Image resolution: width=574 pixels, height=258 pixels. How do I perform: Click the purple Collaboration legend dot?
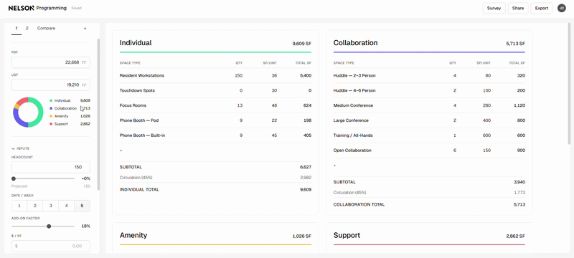pos(51,108)
